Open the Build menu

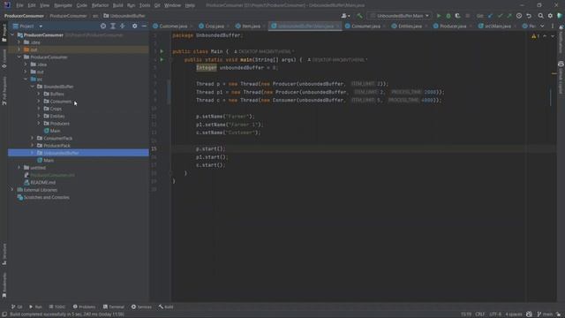[x=117, y=5]
